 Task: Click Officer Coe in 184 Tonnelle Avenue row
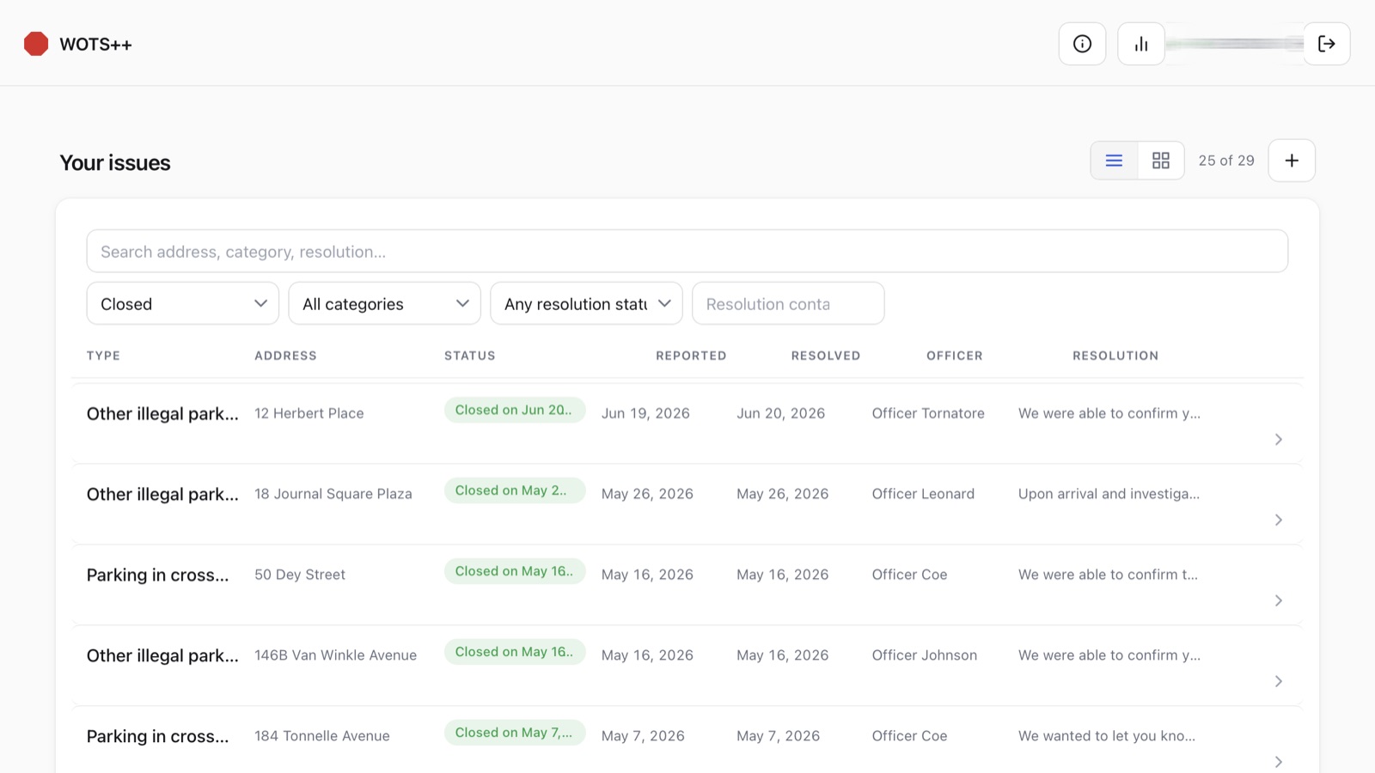click(909, 737)
